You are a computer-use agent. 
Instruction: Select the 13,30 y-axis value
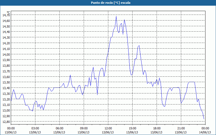6,94
